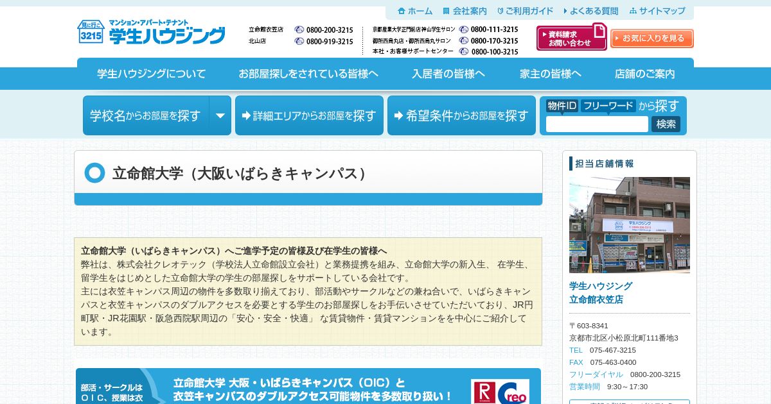Click 詳細エリアからお部屋を探す button

[x=309, y=115]
